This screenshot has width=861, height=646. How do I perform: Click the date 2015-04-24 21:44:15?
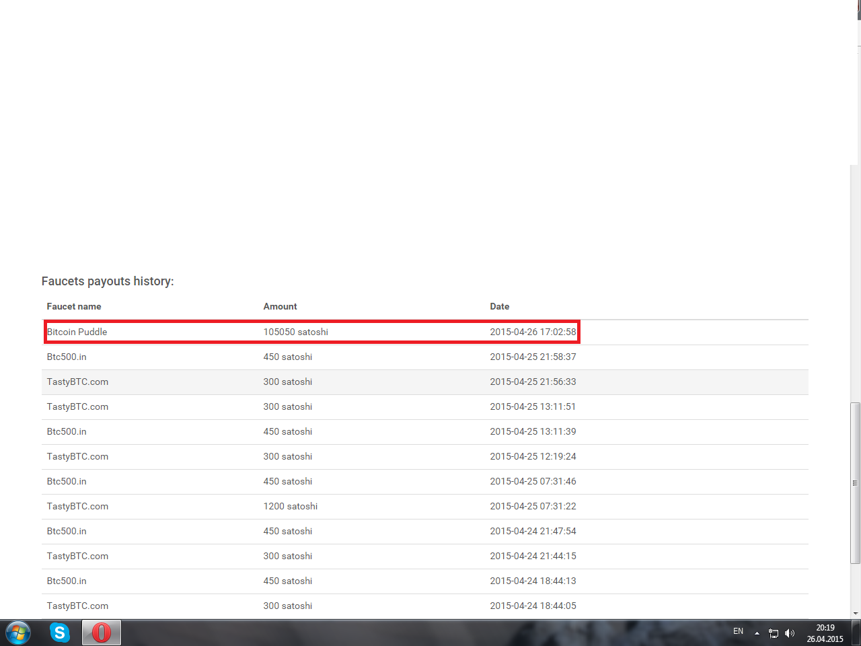(x=533, y=556)
